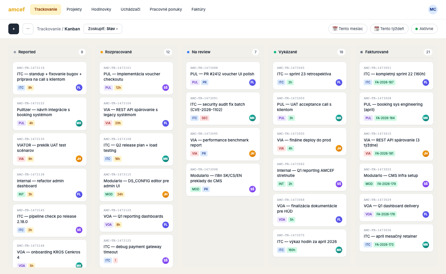Image resolution: width=446 pixels, height=274 pixels.
Task: Click the FA-2026-173 invoice tag
Action: (384, 245)
